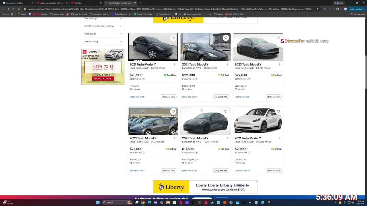Screen dimensions: 367x206
Task: Open Steam from the taskbar
Action: (x=212, y=203)
